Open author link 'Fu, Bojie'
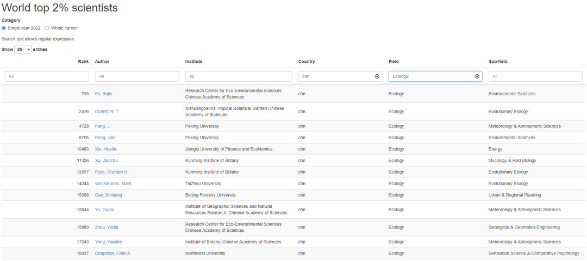 [103, 94]
